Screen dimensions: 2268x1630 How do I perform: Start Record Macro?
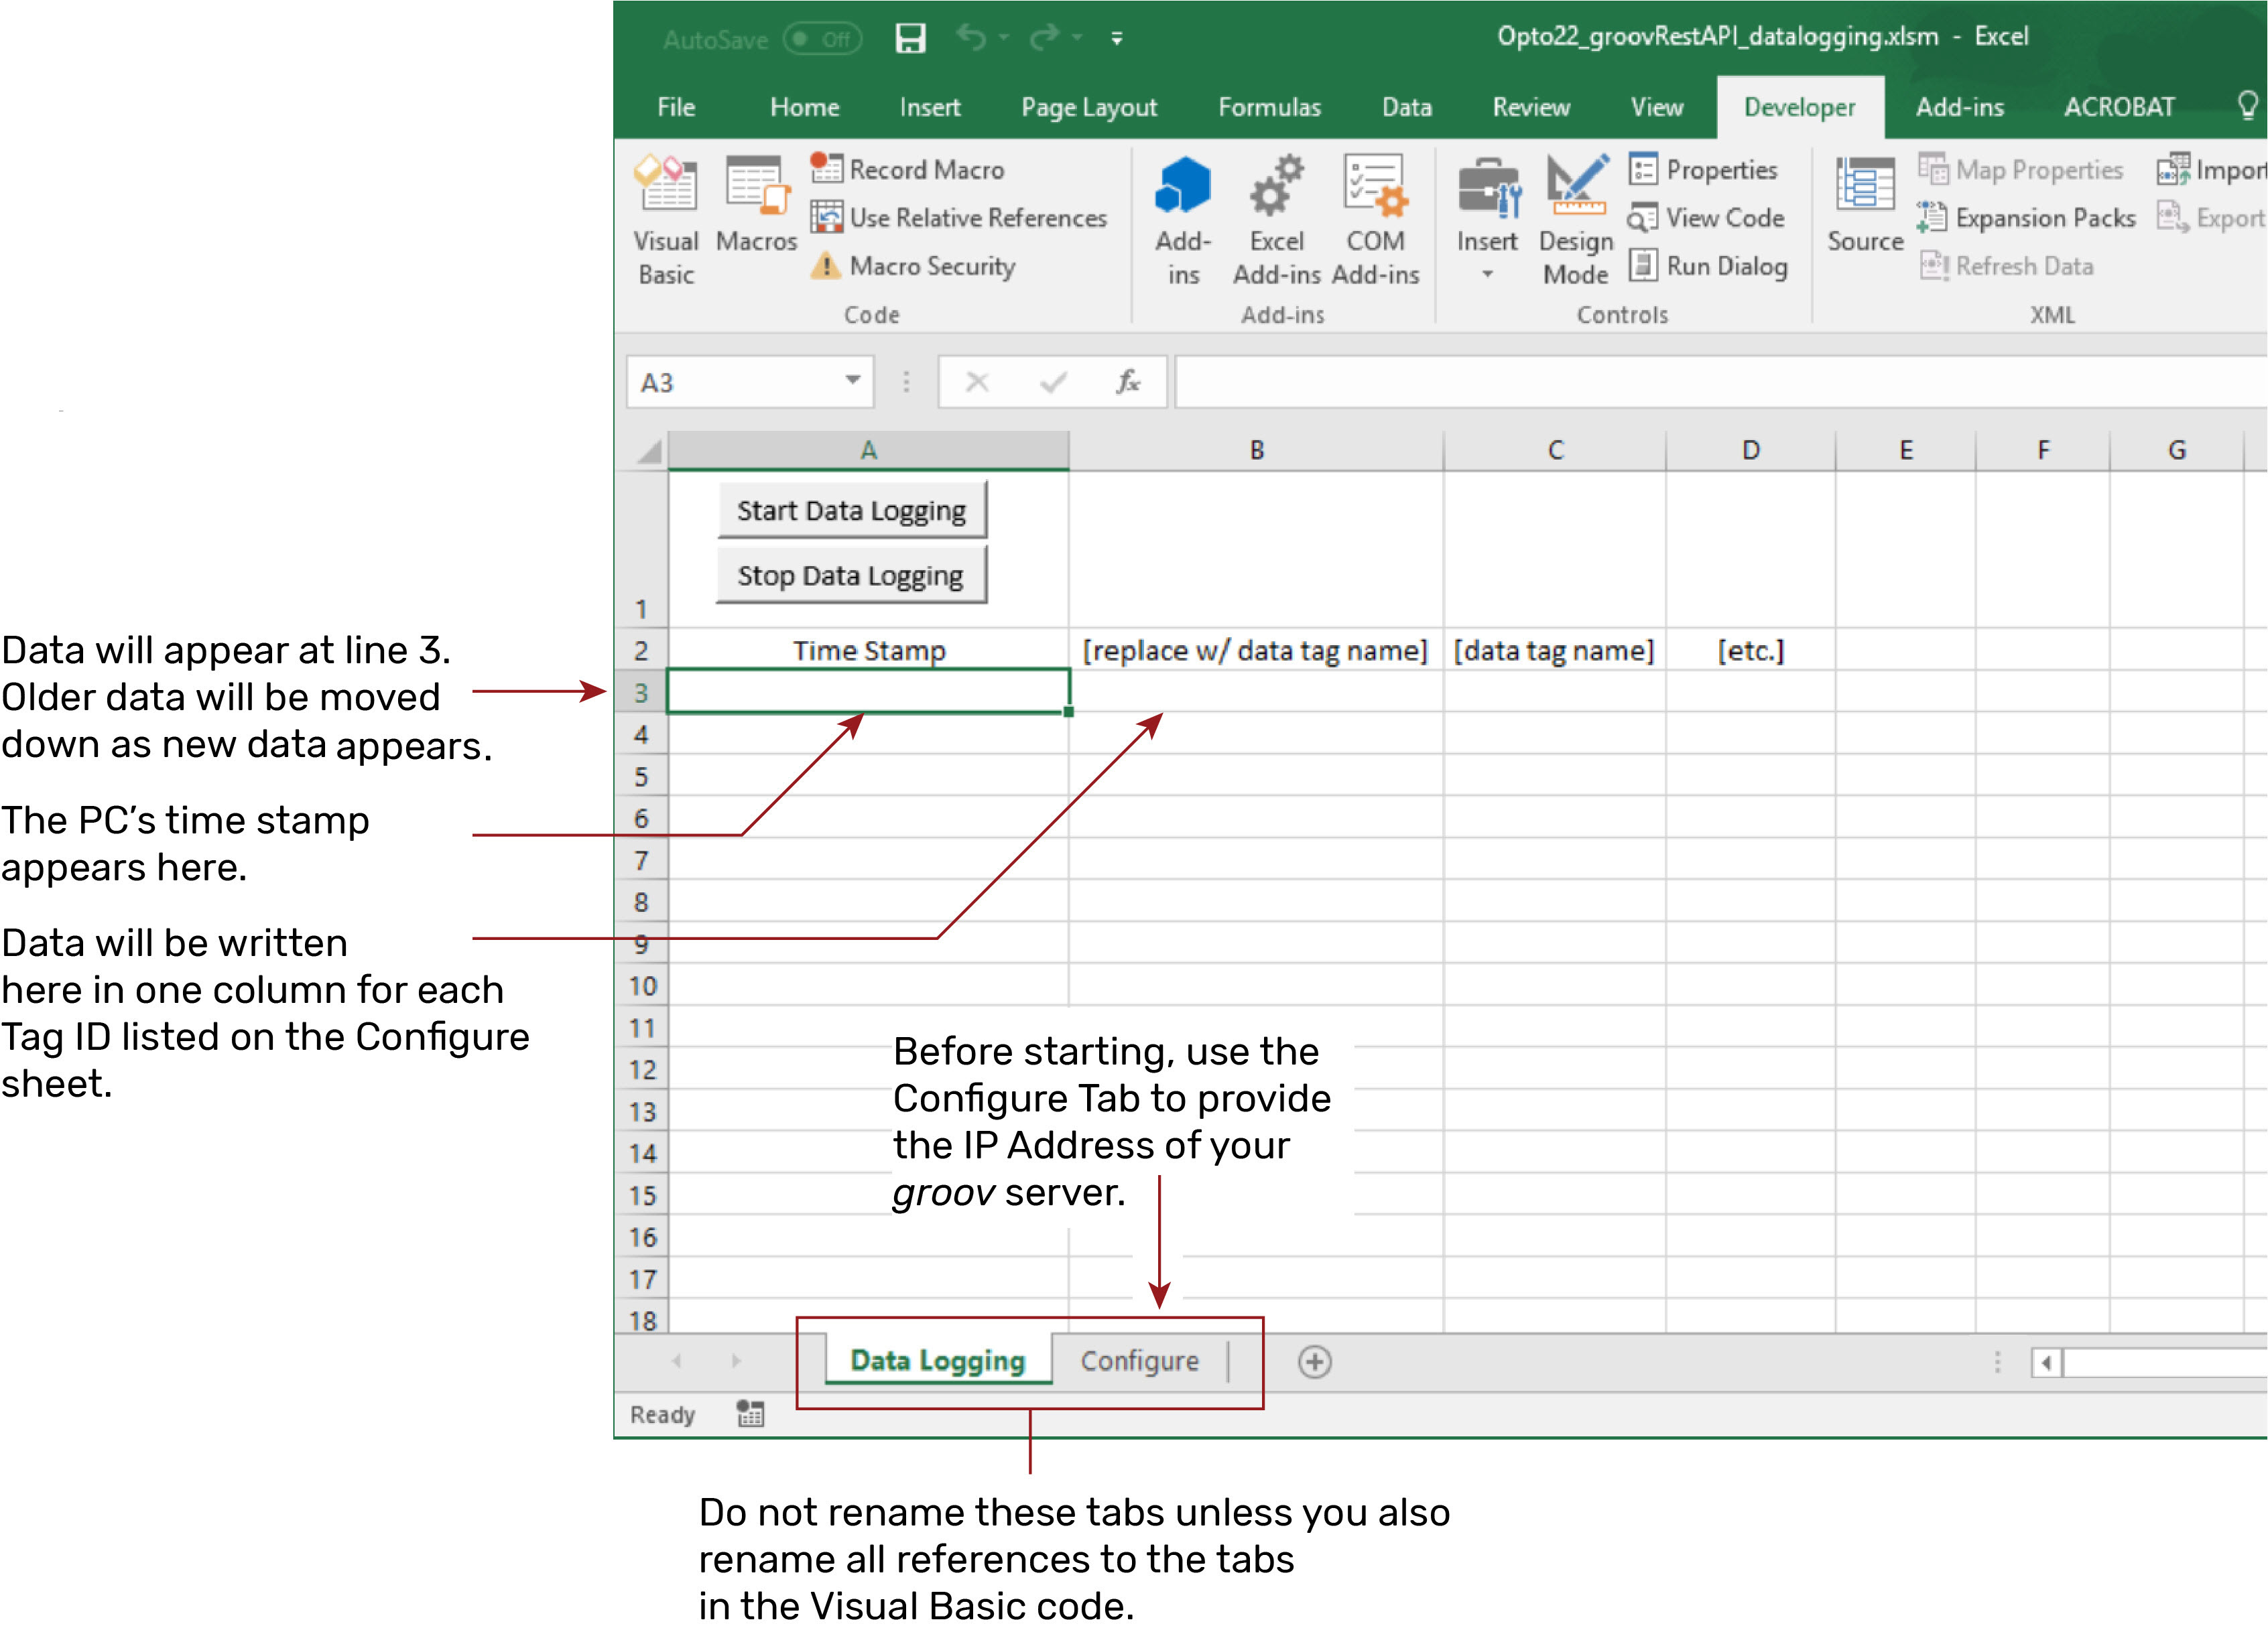click(x=907, y=169)
